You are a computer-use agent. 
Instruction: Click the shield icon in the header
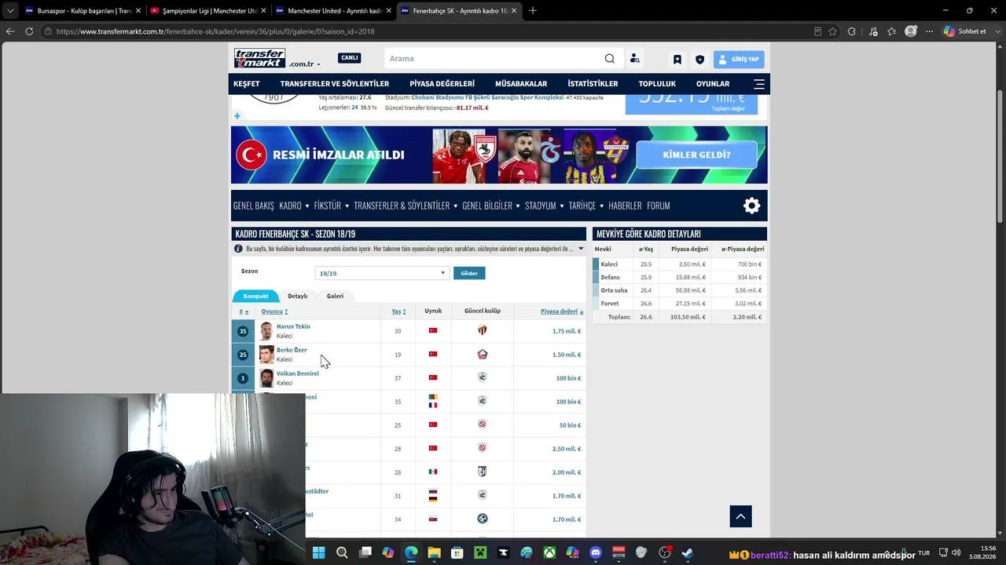699,60
